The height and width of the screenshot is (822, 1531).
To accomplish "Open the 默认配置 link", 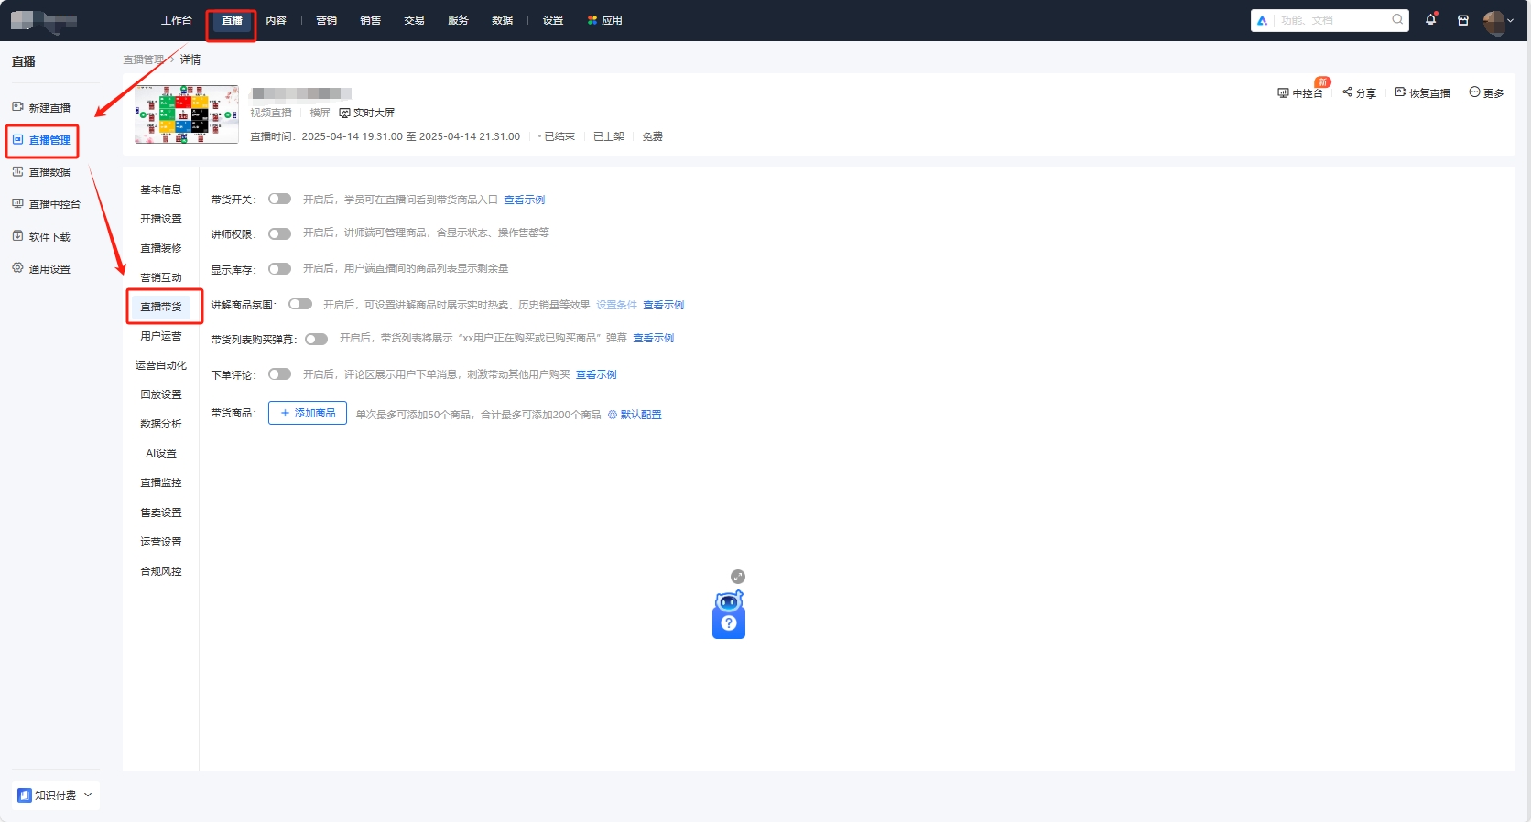I will (635, 415).
